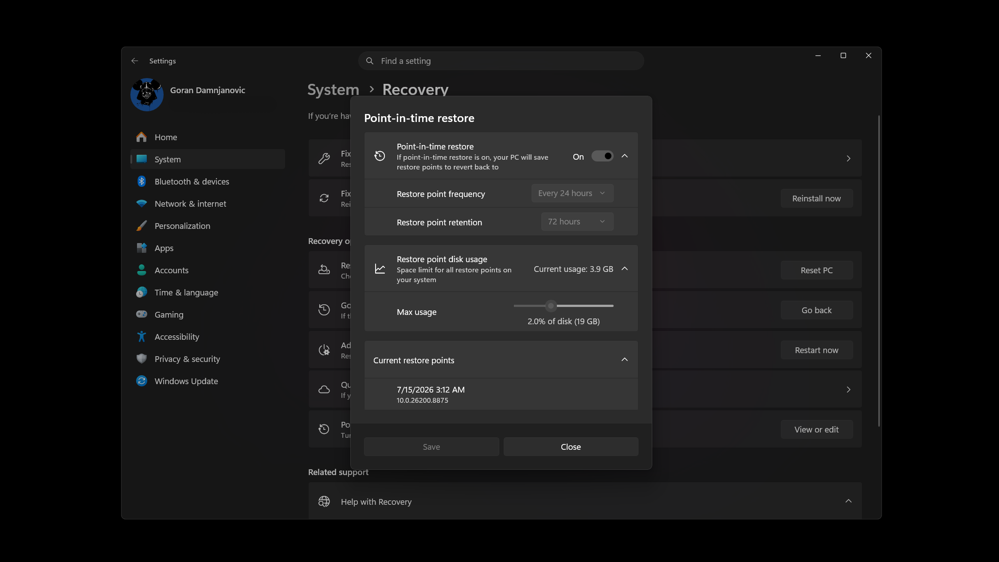Click the reinstall refresh arrows icon

tap(324, 198)
